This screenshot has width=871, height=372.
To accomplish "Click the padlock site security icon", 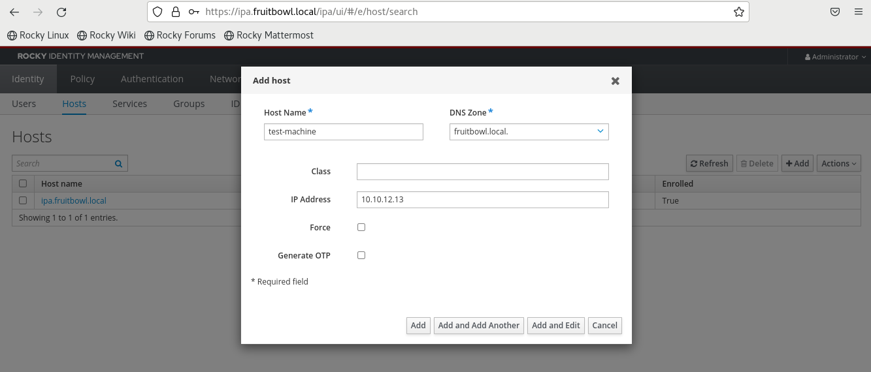I will [175, 12].
